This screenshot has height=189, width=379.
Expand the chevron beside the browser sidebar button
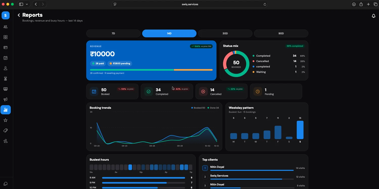point(27,4)
